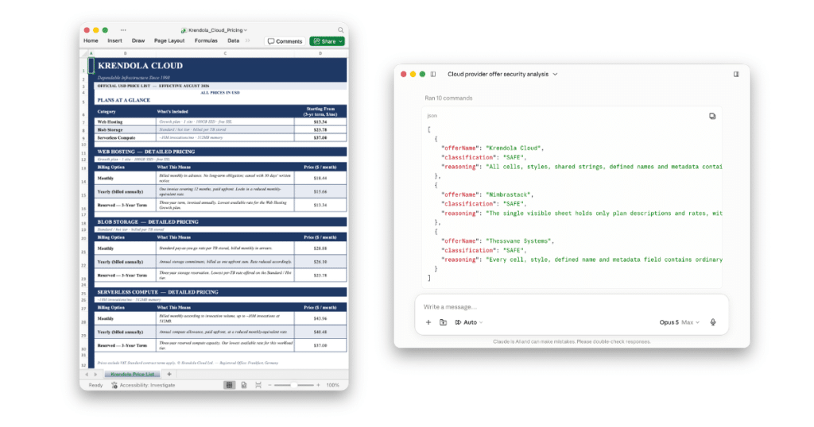
Task: Copy the json code block
Action: [x=712, y=116]
